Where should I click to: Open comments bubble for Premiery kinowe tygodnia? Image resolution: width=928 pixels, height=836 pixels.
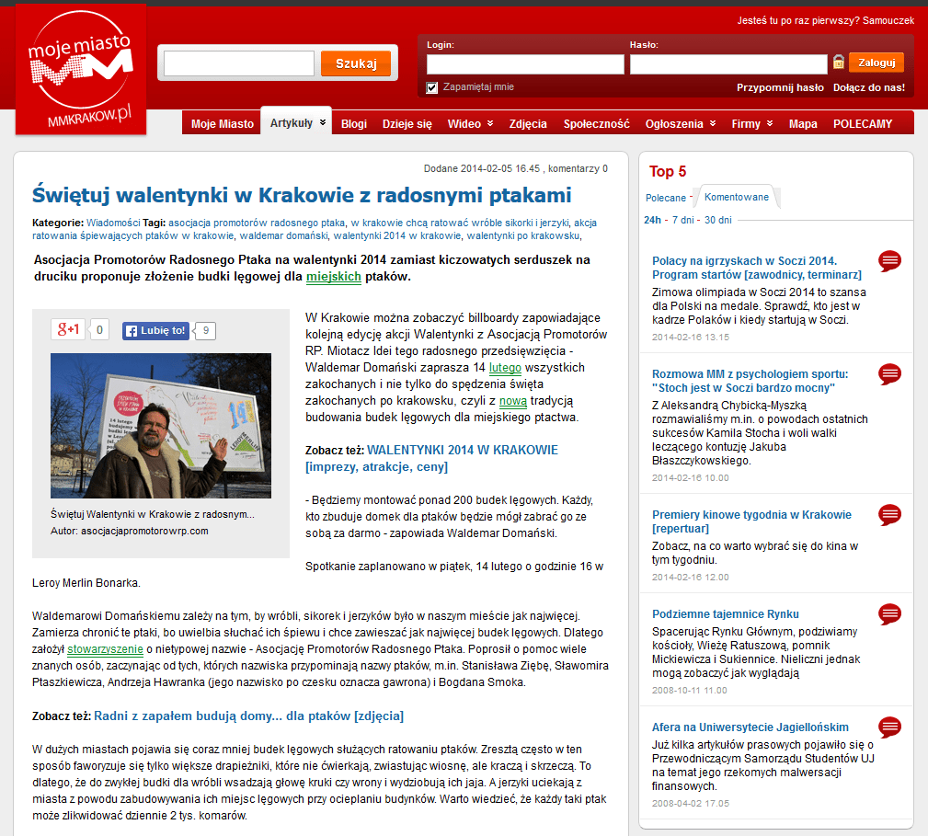click(x=889, y=515)
